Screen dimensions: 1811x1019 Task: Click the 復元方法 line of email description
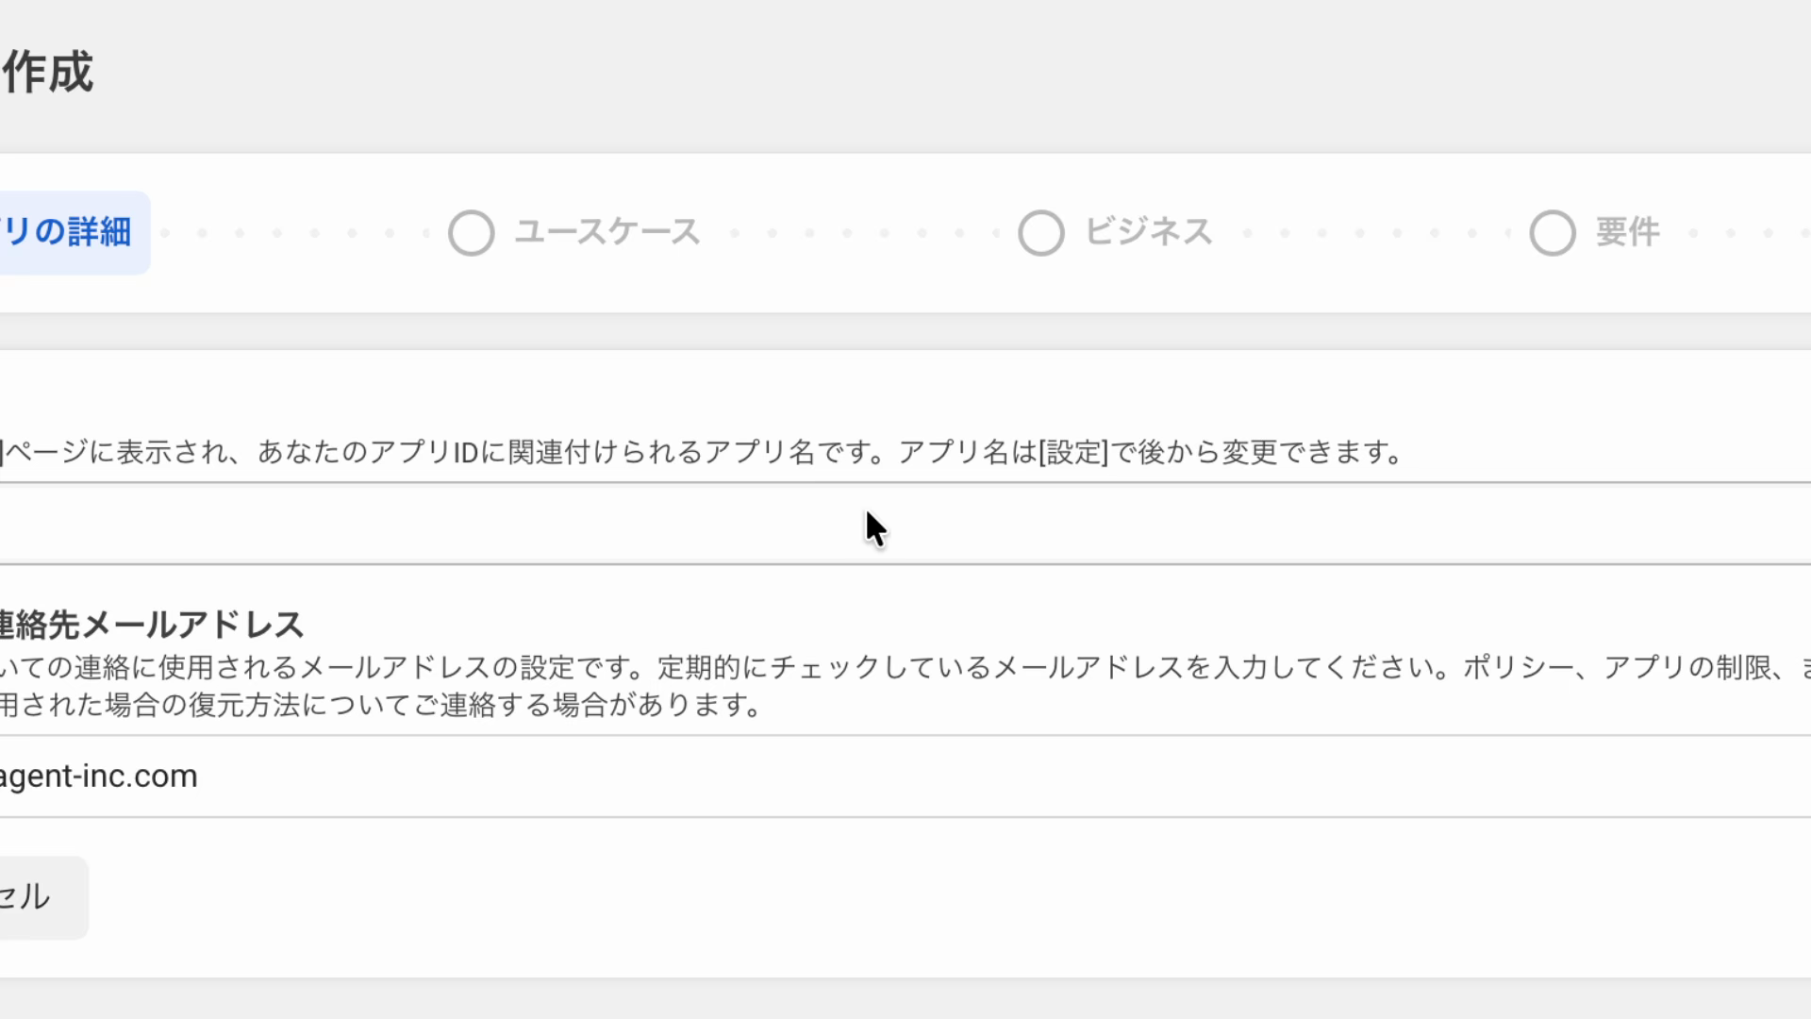tap(380, 705)
